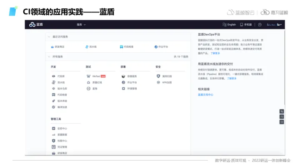The height and width of the screenshot is (168, 300).
Task: Open 流水线 icon in recent services
Action: pos(87,47)
